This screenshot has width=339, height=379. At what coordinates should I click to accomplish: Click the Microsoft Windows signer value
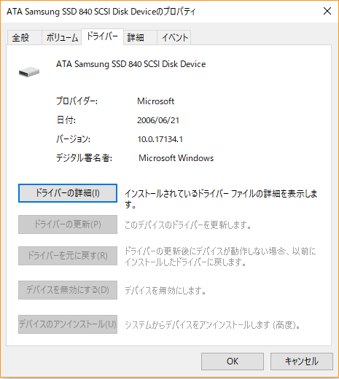tap(176, 158)
